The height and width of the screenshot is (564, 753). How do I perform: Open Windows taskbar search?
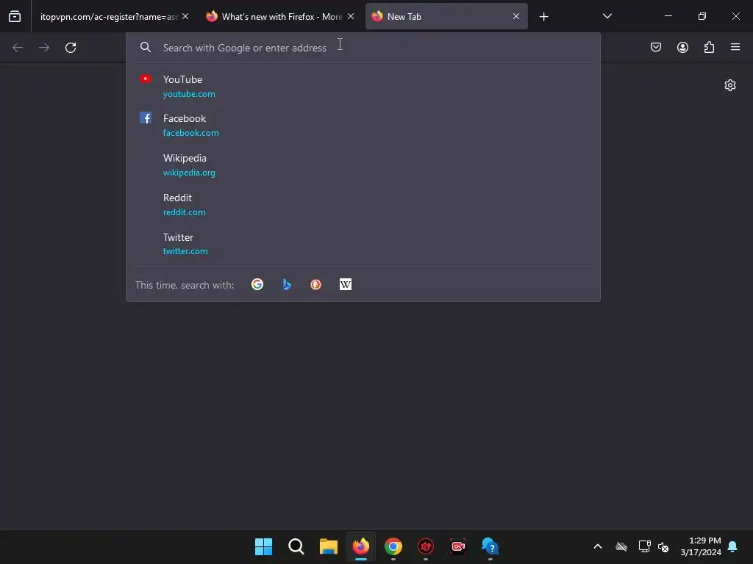(x=296, y=546)
